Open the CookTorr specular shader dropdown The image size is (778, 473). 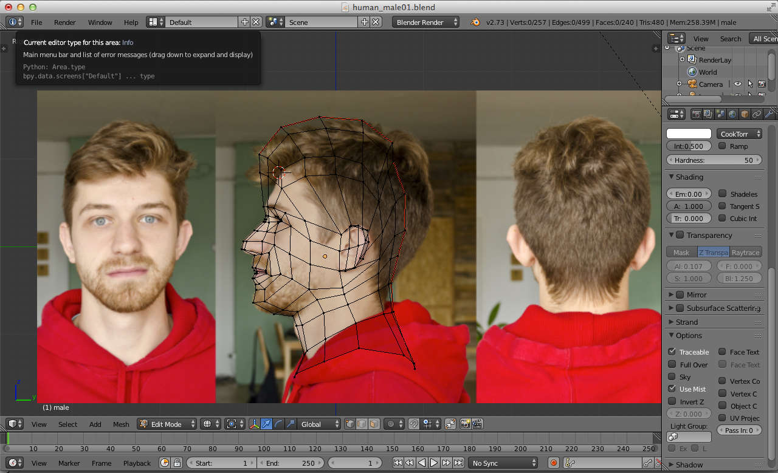[x=739, y=134]
